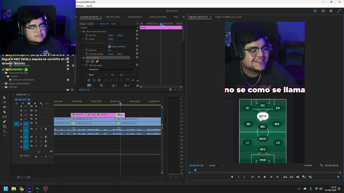Click Mark Out bracket in Program monitor

pyautogui.click(x=244, y=177)
